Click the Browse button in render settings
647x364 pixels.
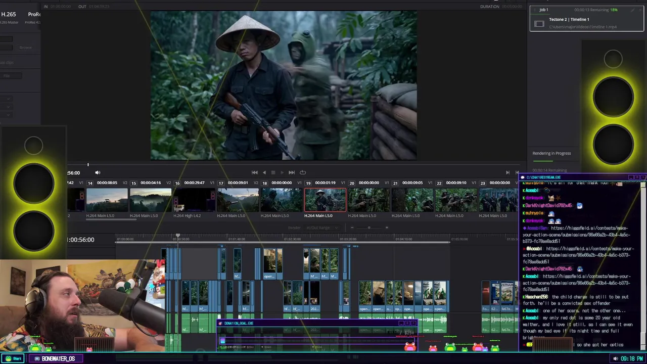[25, 48]
